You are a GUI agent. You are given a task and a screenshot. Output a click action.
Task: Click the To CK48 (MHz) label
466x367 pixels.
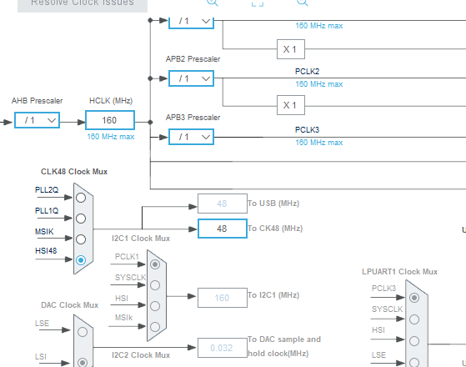(275, 228)
